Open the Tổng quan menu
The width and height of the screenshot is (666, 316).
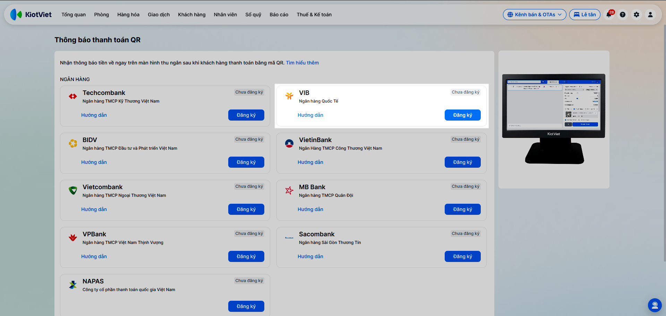[x=74, y=15]
